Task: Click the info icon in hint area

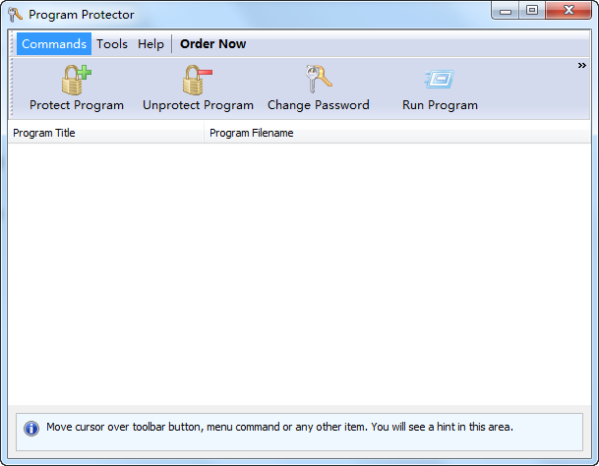Action: point(31,429)
